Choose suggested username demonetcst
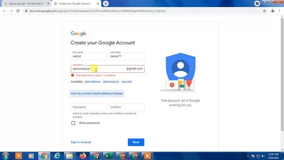Screen dimensions: 284x160 (x=111, y=82)
